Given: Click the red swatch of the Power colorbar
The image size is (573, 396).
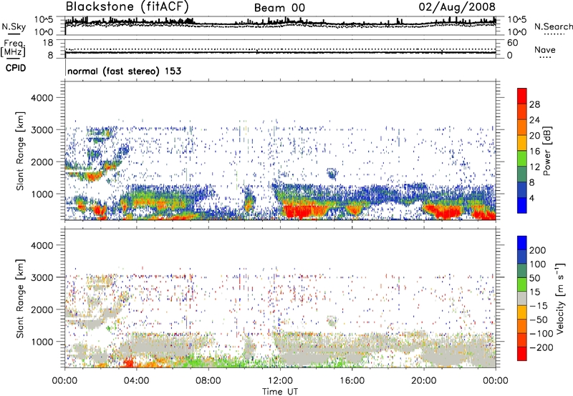Looking at the screenshot, I should [522, 95].
